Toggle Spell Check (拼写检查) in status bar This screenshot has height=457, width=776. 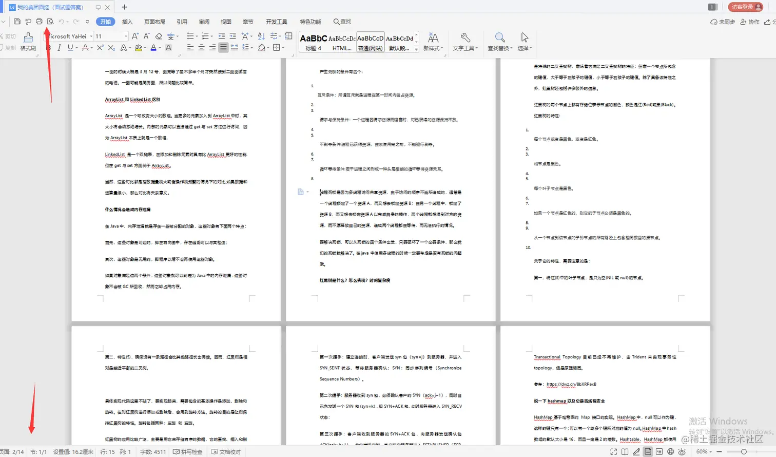pos(188,452)
